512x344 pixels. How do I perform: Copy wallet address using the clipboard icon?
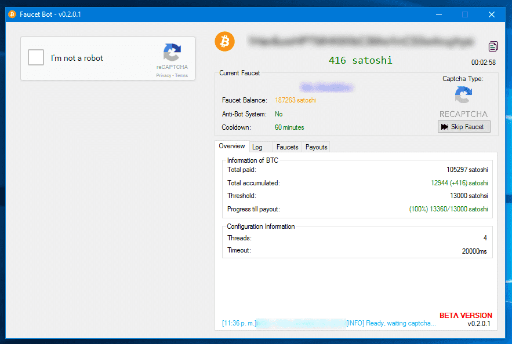[492, 46]
